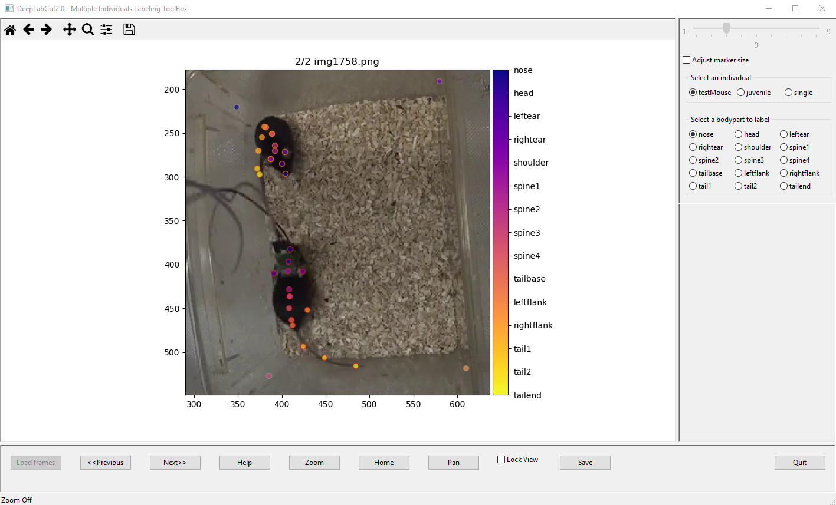Choose rightear bodypart radio button

click(x=693, y=147)
